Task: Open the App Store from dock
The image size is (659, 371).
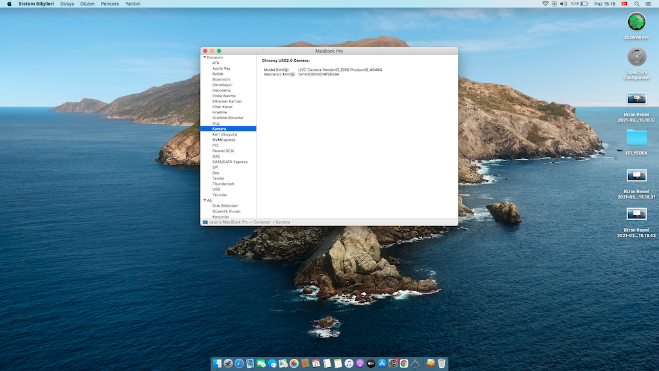Action: point(382,364)
